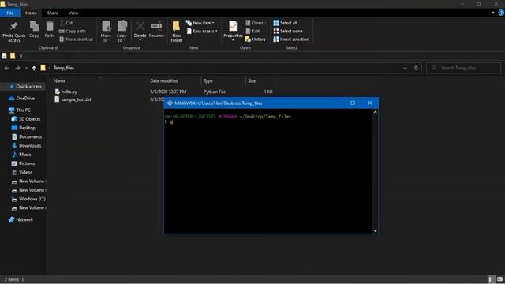Open Music in sidebar

click(21, 155)
